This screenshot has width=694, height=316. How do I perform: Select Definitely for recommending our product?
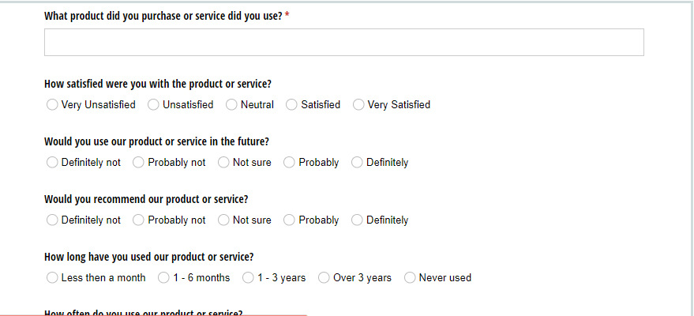point(357,220)
